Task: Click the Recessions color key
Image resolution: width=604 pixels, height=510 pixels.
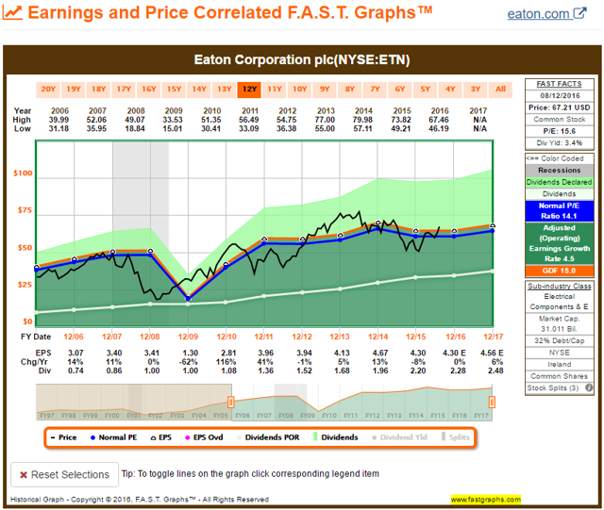Action: tap(560, 171)
